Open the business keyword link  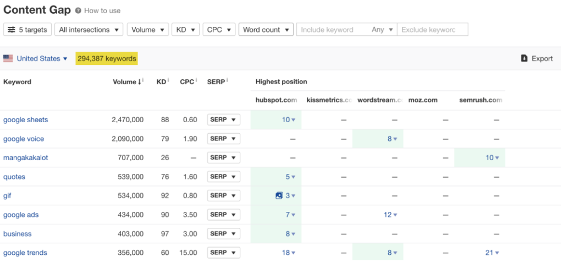tap(17, 234)
